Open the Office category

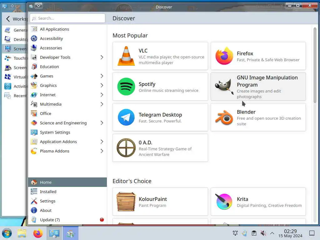click(67, 113)
